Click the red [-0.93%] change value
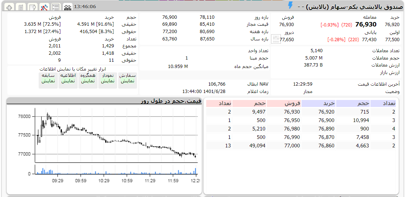 point(329,25)
